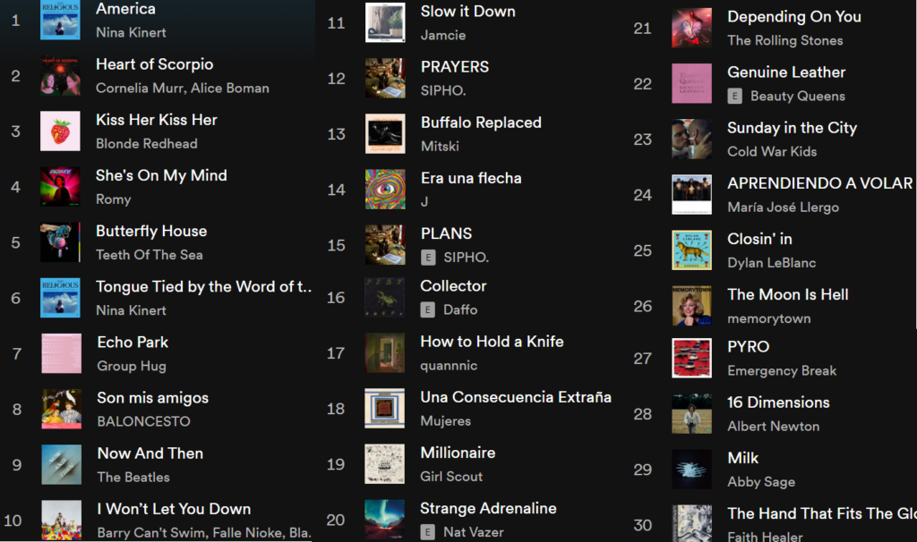Click the explicit badge beside Daffo
917x542 pixels.
click(x=427, y=310)
